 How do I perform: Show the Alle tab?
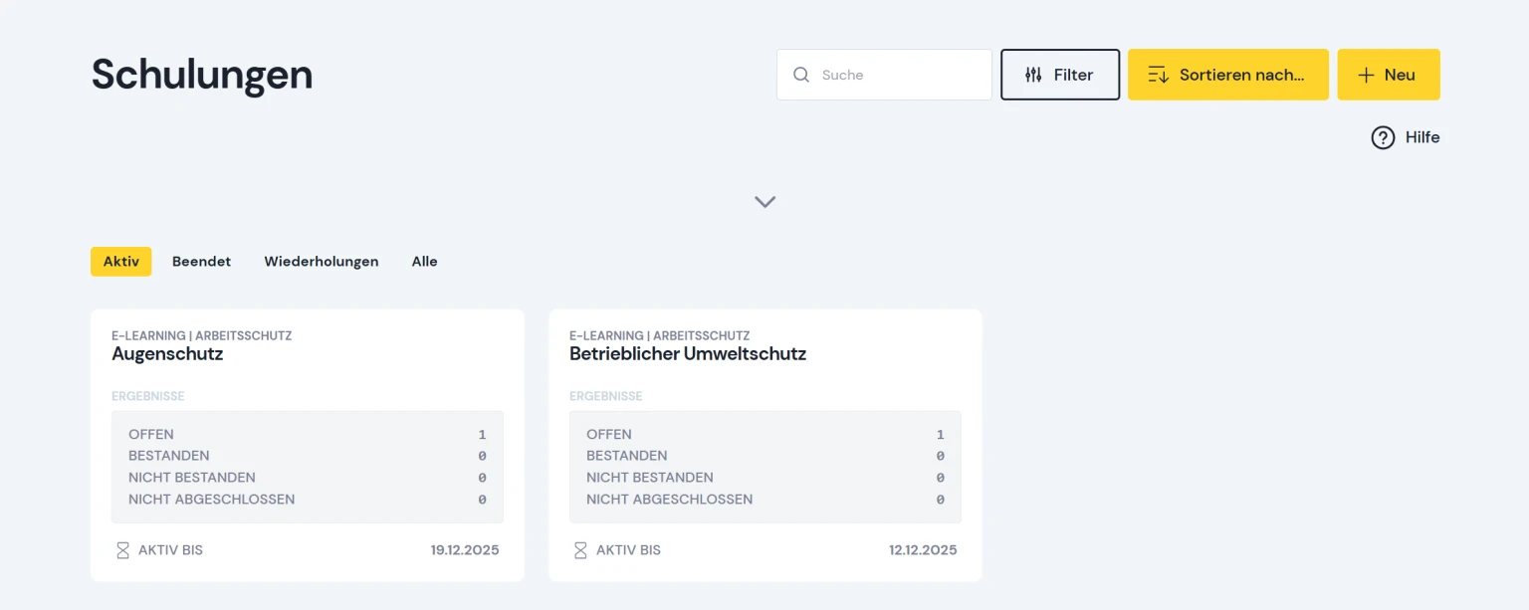(425, 262)
